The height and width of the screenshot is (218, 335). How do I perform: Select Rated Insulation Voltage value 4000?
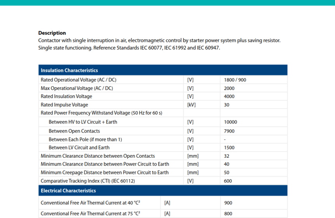point(229,96)
